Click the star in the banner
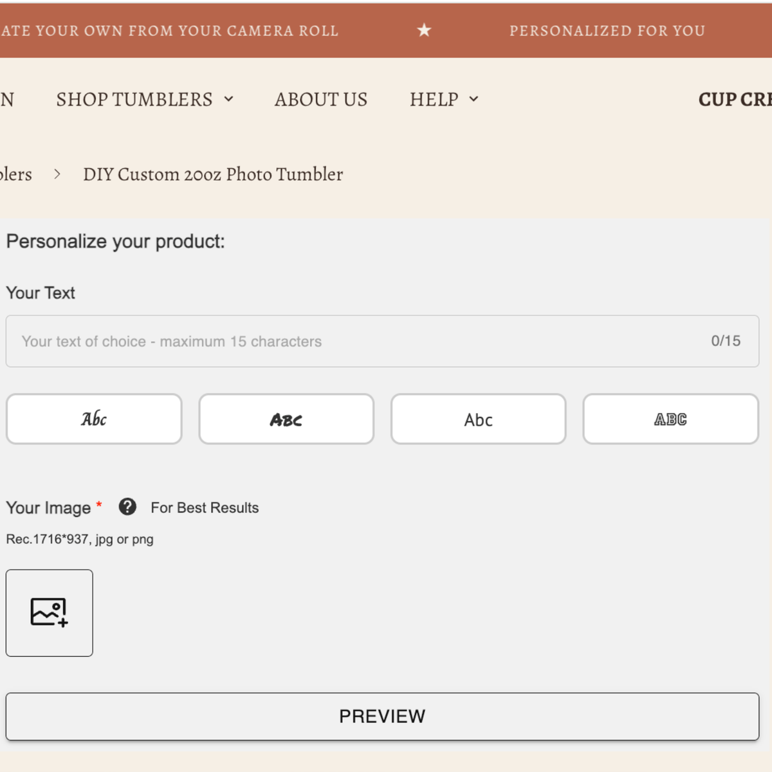772x772 pixels. (424, 30)
